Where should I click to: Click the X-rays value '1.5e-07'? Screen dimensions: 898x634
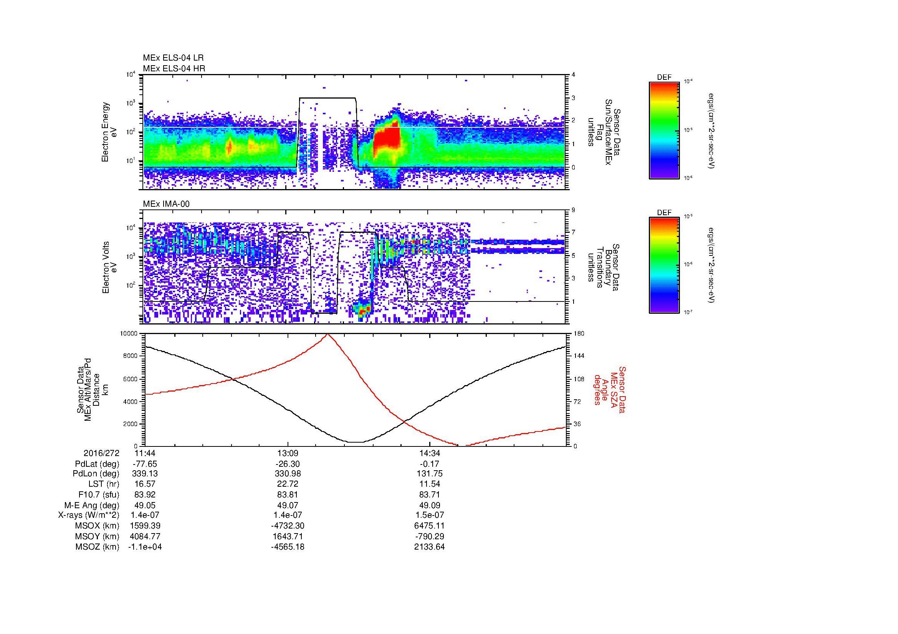(x=430, y=515)
